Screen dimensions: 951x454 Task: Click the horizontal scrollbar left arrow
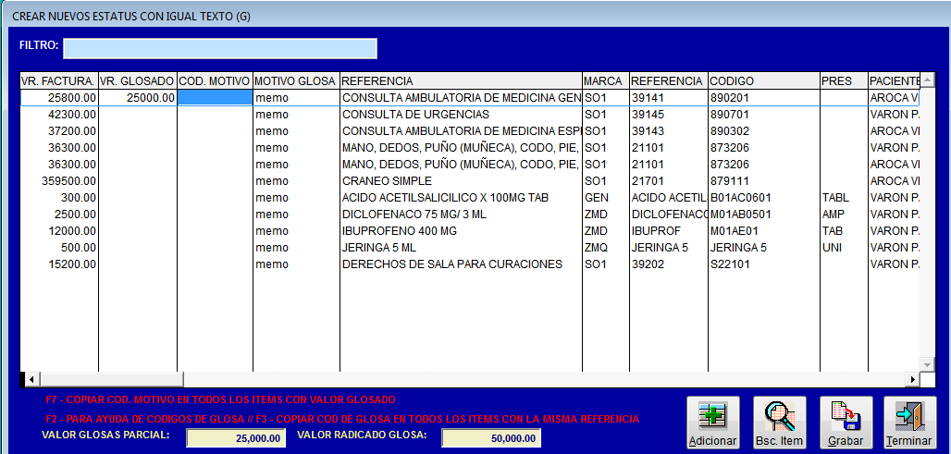coord(31,379)
